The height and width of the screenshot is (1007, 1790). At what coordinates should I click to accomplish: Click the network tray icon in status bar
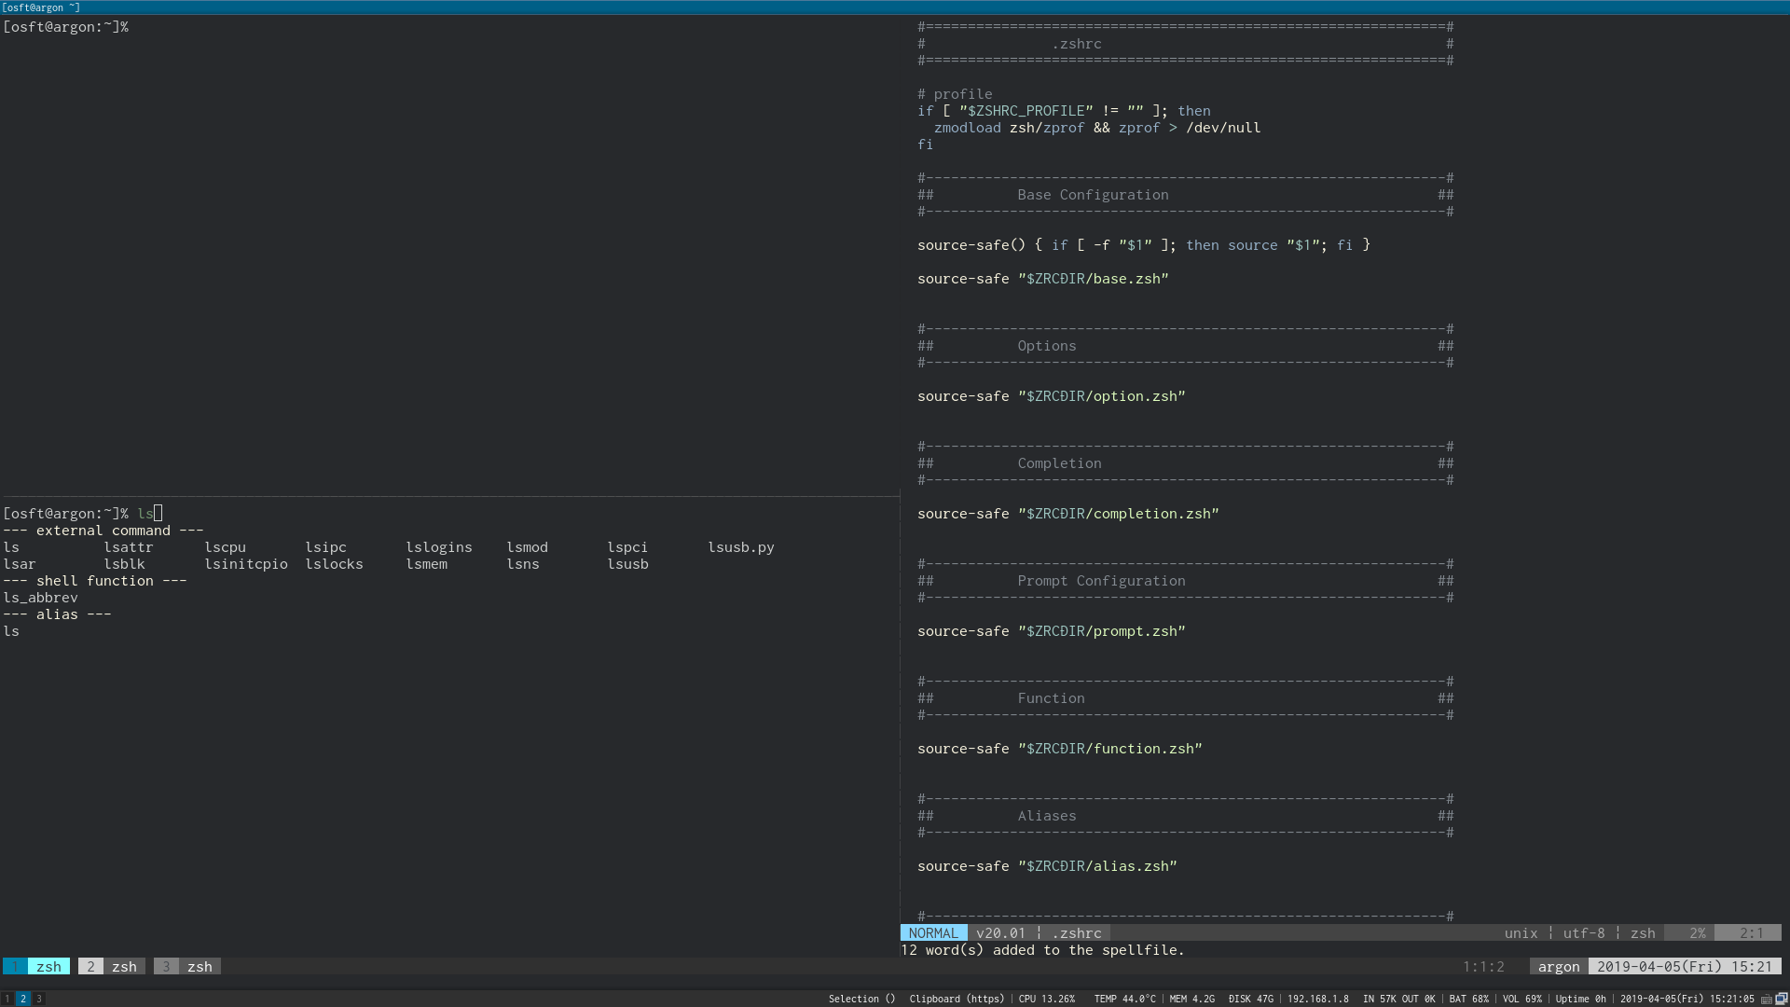point(1781,999)
